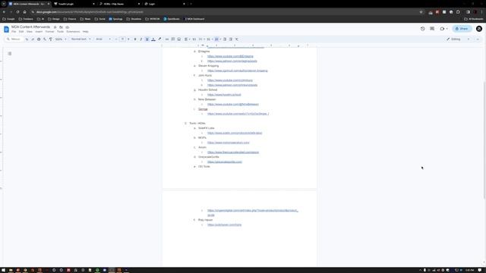Viewport: 486px width, 273px height.
Task: Collapse the toolbar with the chevron
Action: point(478,39)
